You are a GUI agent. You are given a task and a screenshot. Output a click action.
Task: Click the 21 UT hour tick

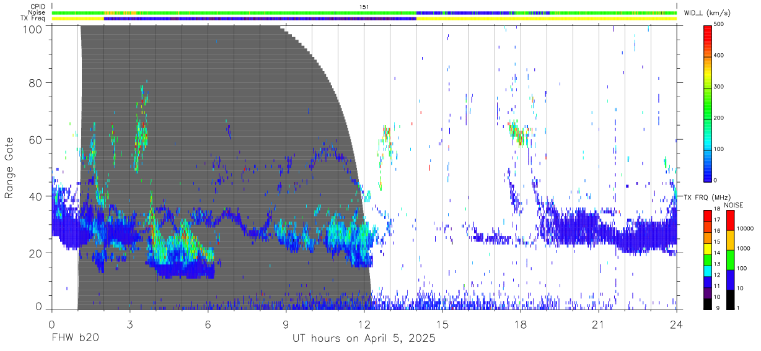(599, 324)
